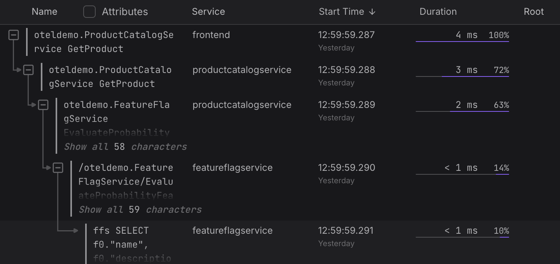The height and width of the screenshot is (264, 560).
Task: Click the 12:59:59.291 start time cell
Action: [x=346, y=231]
